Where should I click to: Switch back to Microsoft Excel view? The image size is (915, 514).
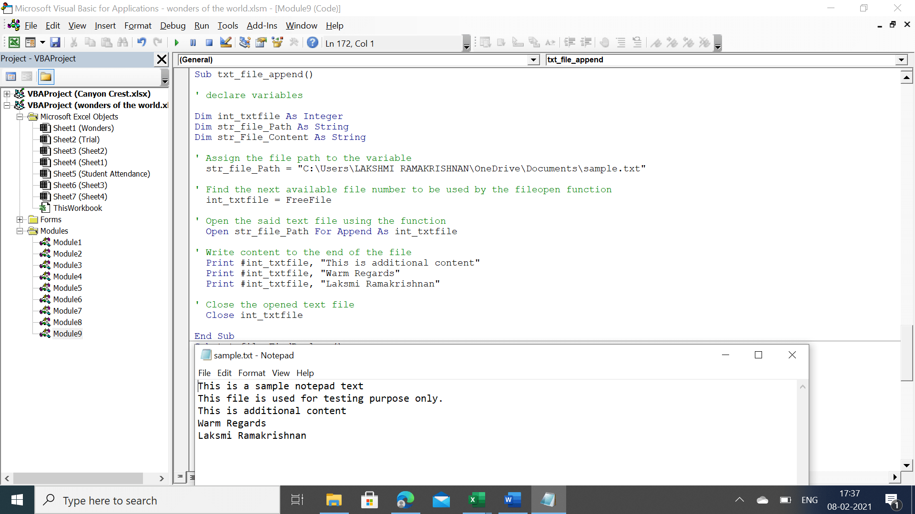(14, 42)
